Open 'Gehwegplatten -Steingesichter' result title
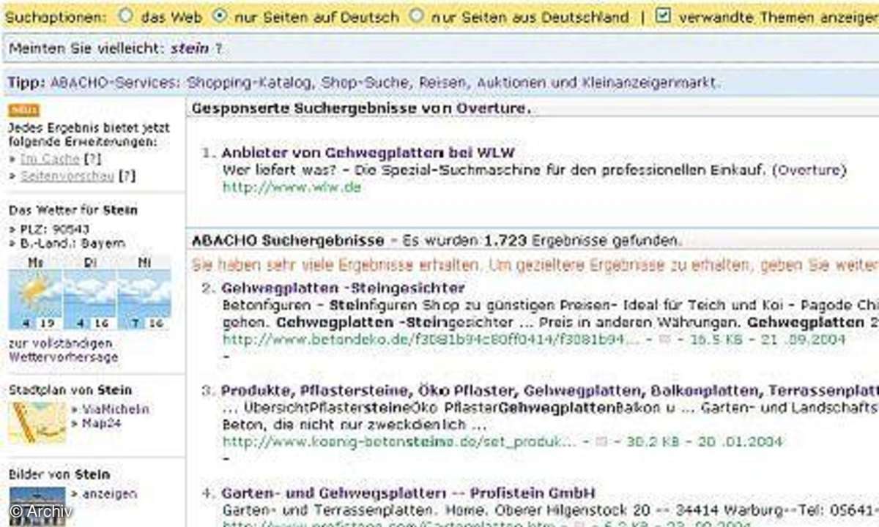This screenshot has height=527, width=879. 343,288
